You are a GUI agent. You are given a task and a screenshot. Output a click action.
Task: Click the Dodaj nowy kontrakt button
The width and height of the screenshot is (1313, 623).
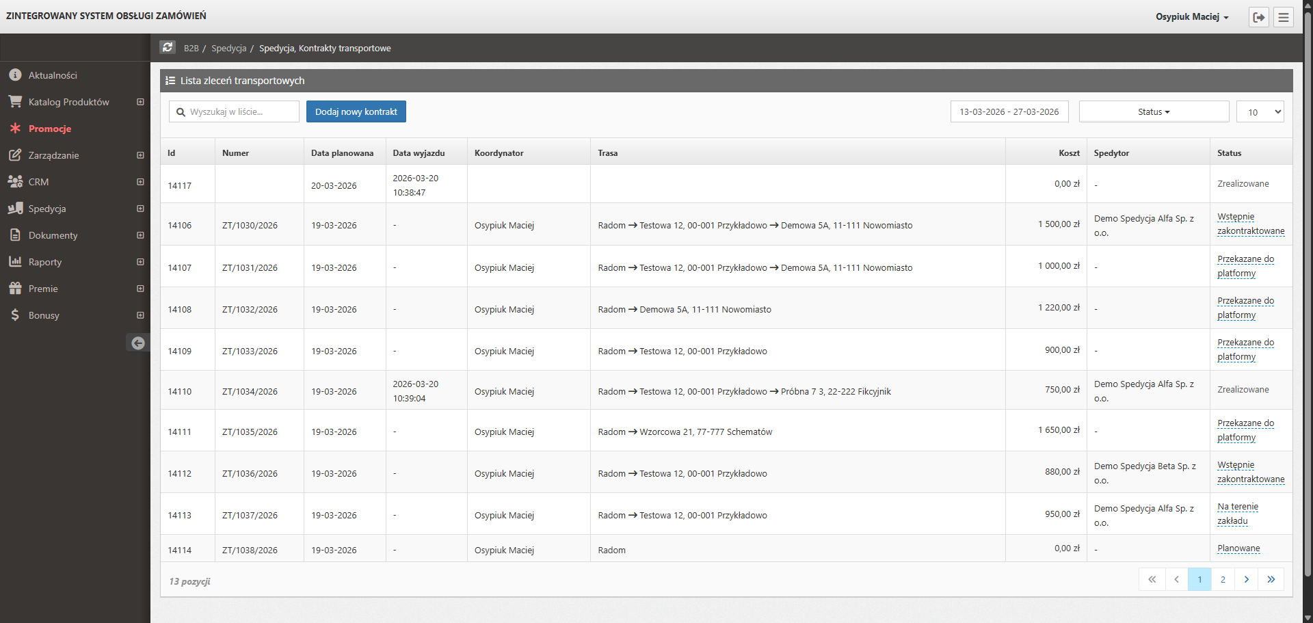[356, 111]
